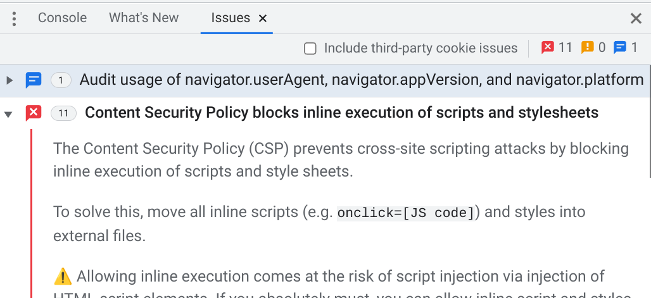Expand the Audit usage of navigator.userAgent issue
651x298 pixels.
(x=9, y=80)
